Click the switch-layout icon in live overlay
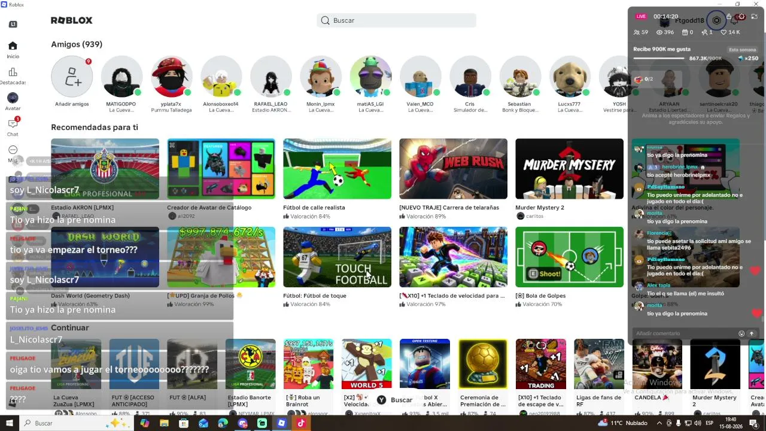This screenshot has height=431, width=766. click(754, 17)
